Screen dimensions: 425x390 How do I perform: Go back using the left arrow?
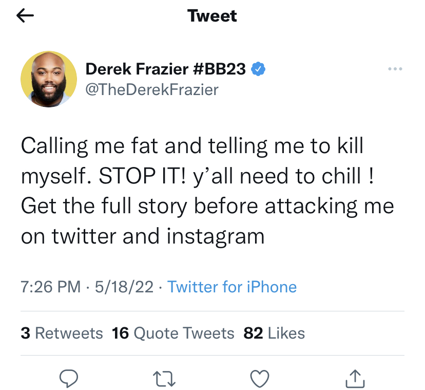click(25, 15)
